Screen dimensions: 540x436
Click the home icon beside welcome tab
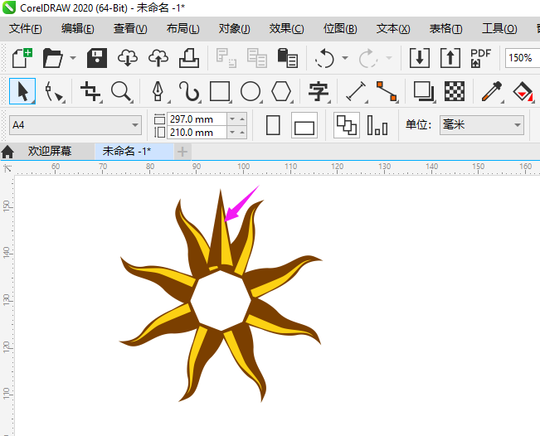coord(7,152)
